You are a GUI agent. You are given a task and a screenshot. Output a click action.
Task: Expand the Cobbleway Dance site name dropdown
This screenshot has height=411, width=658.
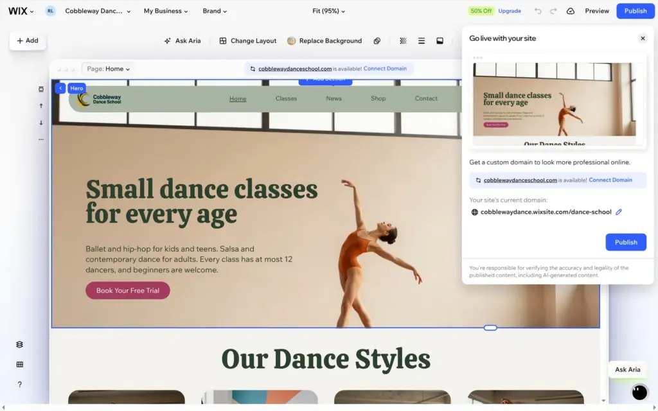coord(98,12)
